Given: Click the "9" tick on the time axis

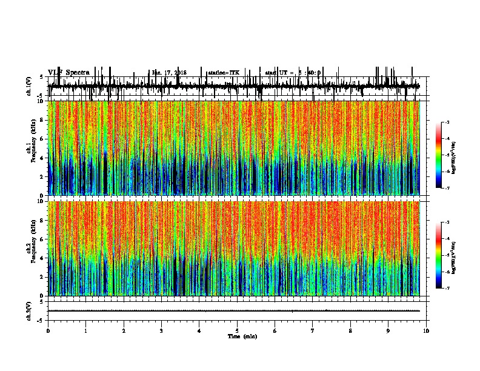Looking at the screenshot, I should (388, 331).
